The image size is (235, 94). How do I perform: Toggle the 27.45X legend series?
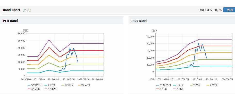(84, 85)
